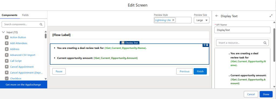276x99 pixels.
Task: Click the Insert a resource field
Action: (242, 43)
